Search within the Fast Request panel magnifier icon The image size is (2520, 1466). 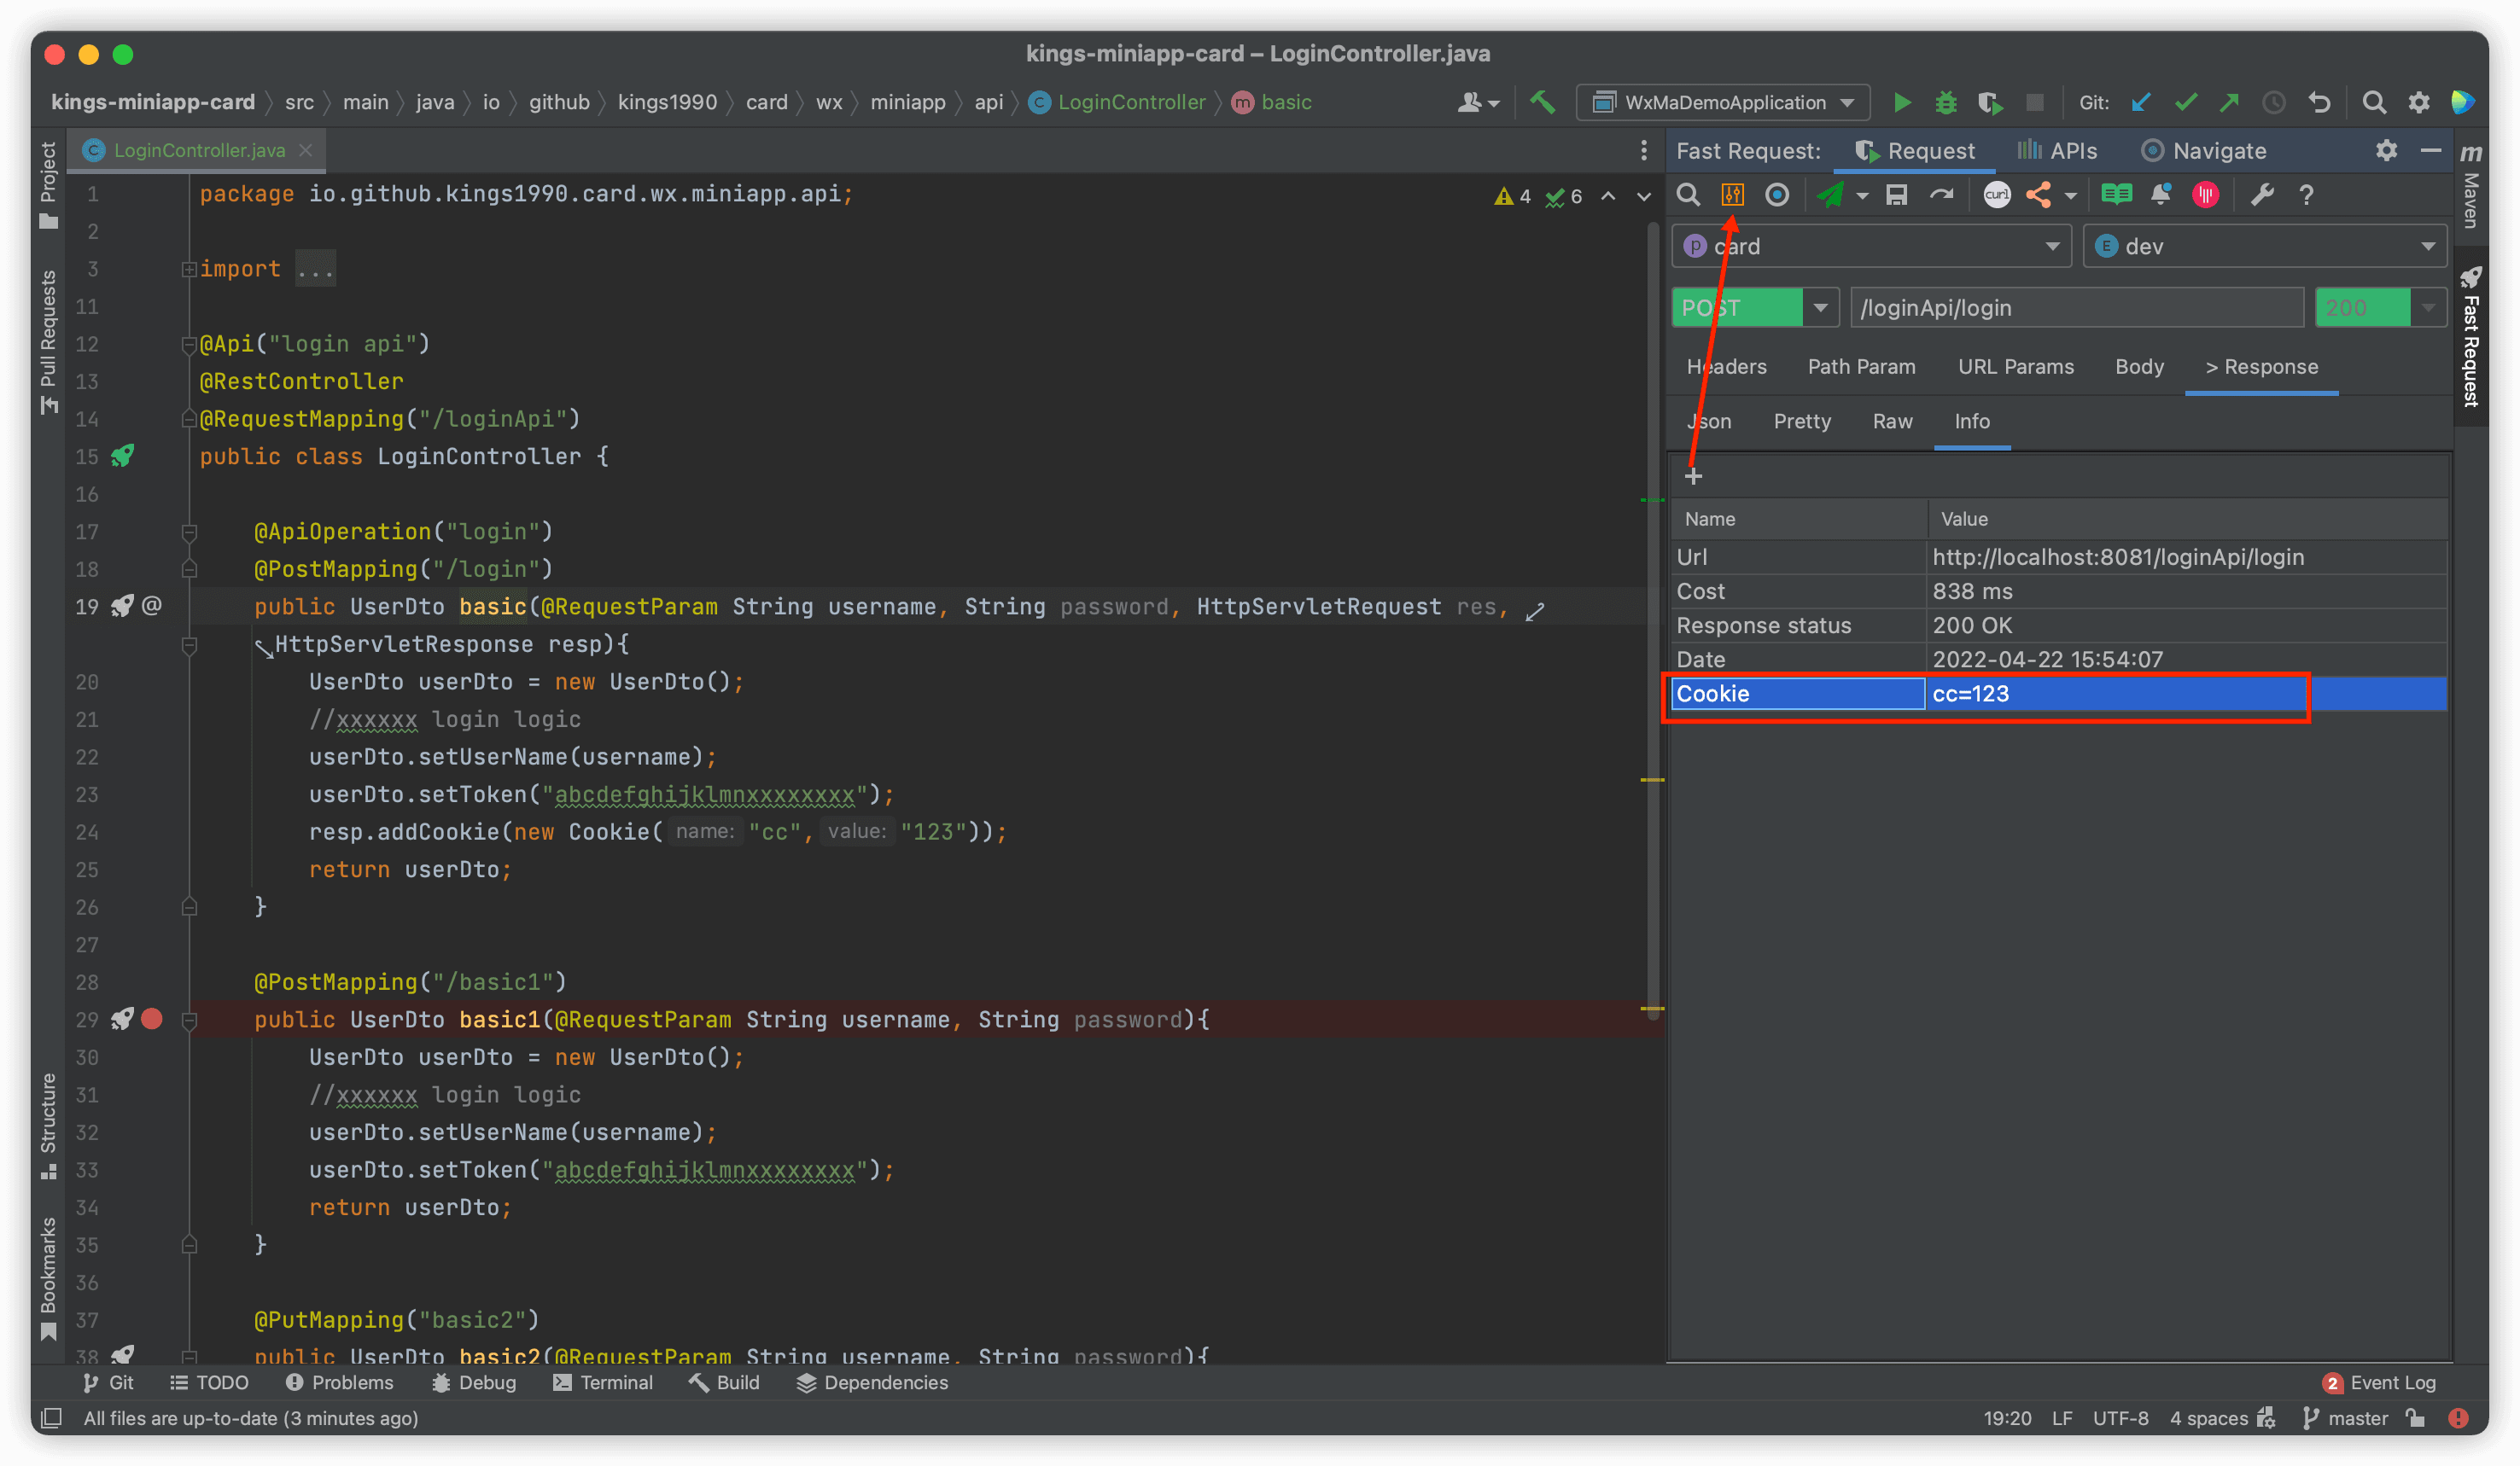coord(1688,195)
